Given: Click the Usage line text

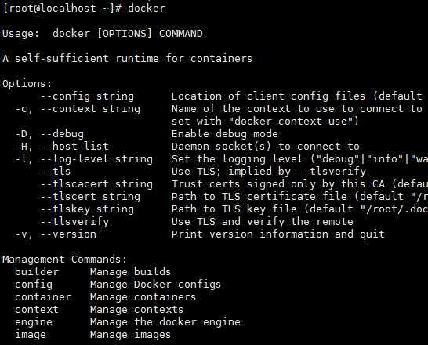Looking at the screenshot, I should 103,34.
